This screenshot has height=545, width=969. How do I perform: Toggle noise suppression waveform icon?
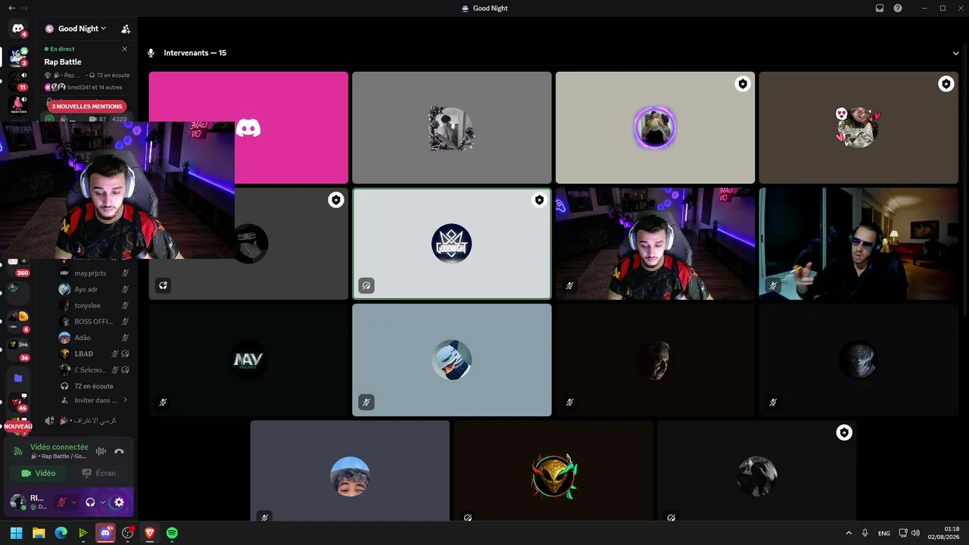point(101,451)
